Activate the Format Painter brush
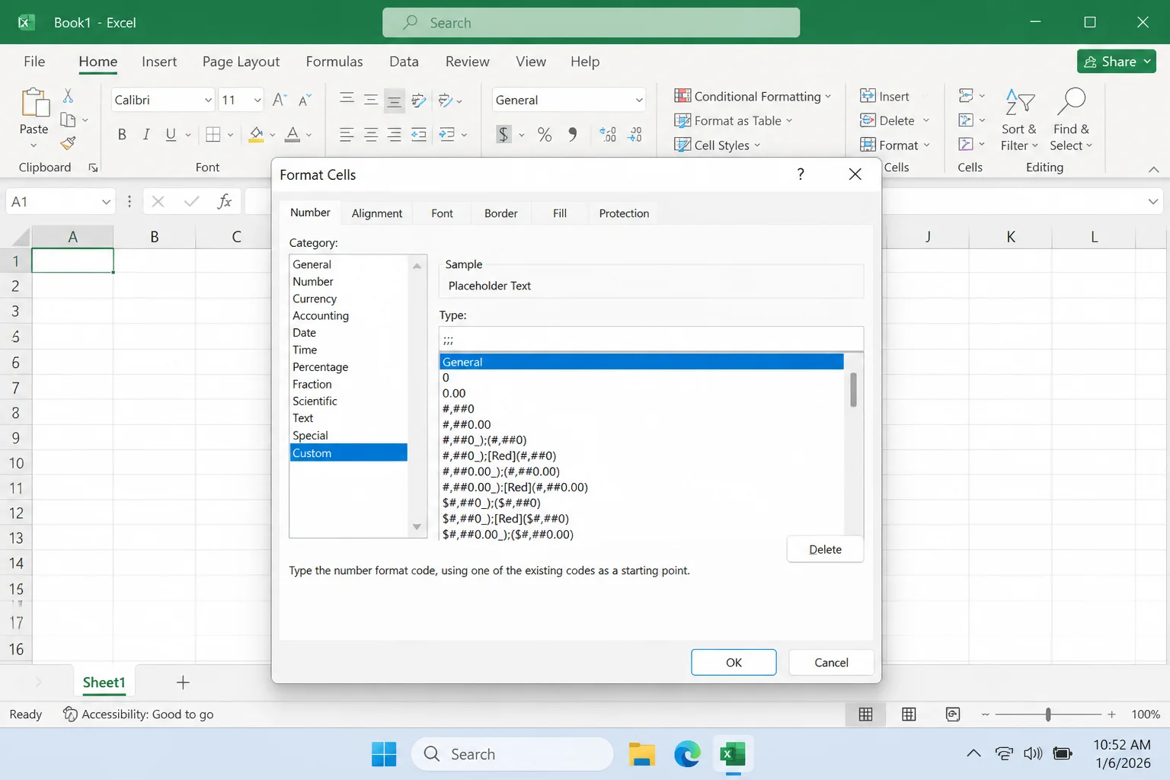The height and width of the screenshot is (780, 1170). pos(68,142)
